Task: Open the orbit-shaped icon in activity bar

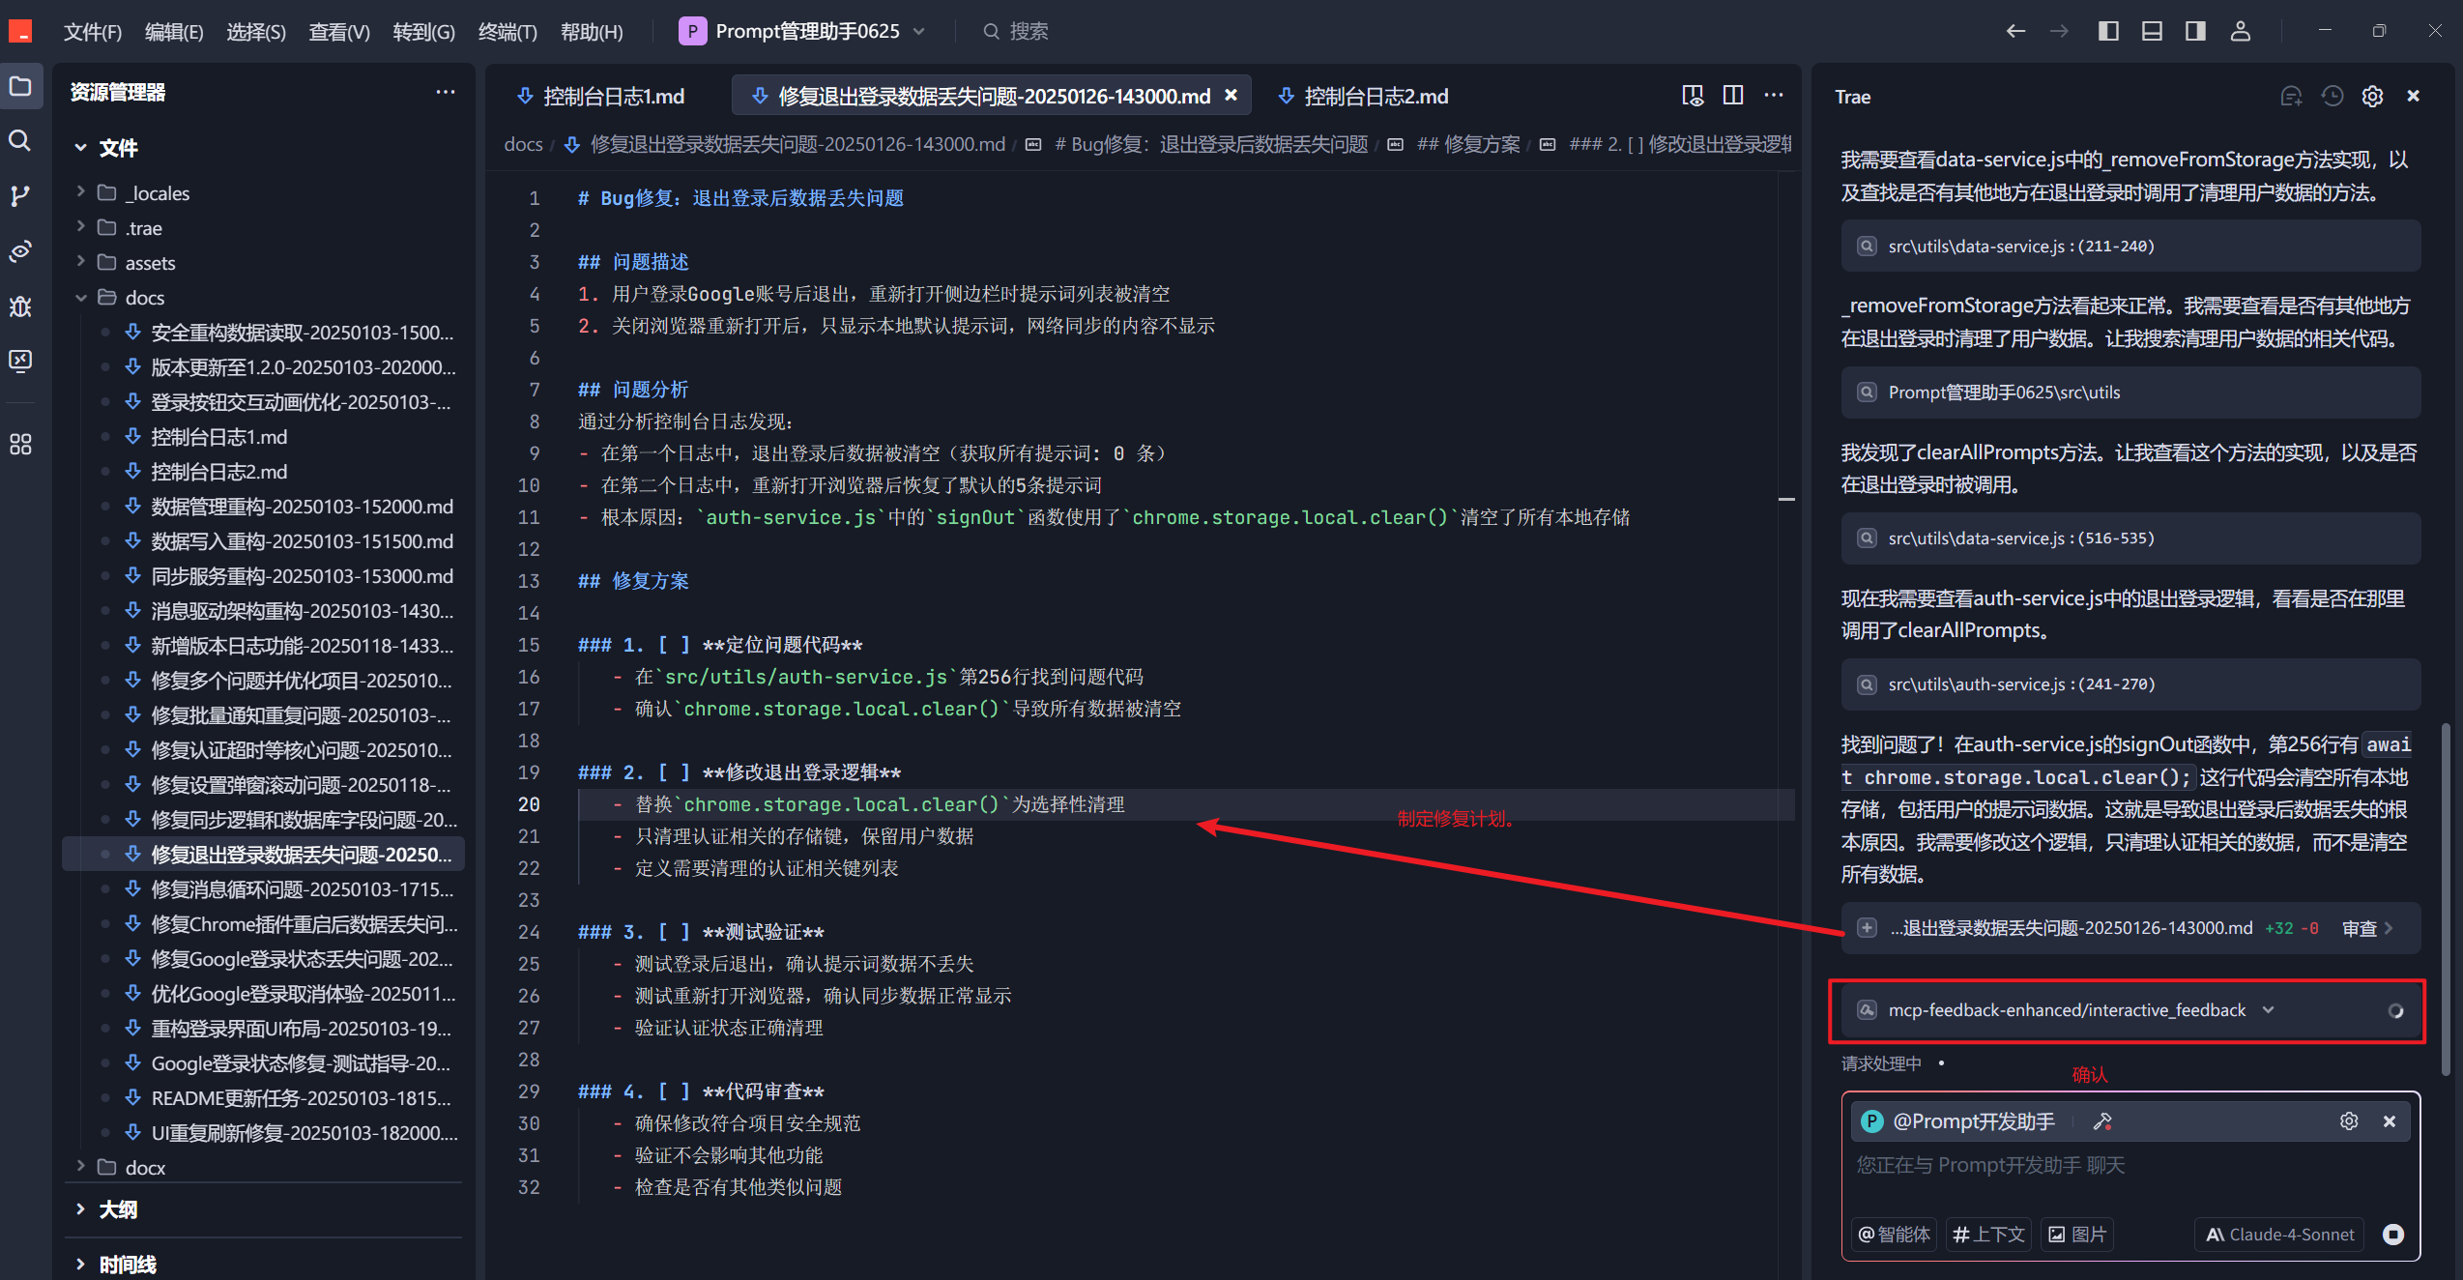Action: (20, 251)
